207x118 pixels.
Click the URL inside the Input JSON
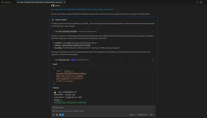pos(71,76)
